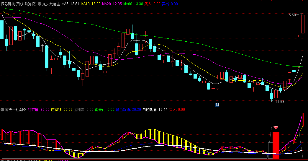The height and width of the screenshot is (161, 308).
Task: Click the MA20: 12.95 label
Action: (x=112, y=4)
